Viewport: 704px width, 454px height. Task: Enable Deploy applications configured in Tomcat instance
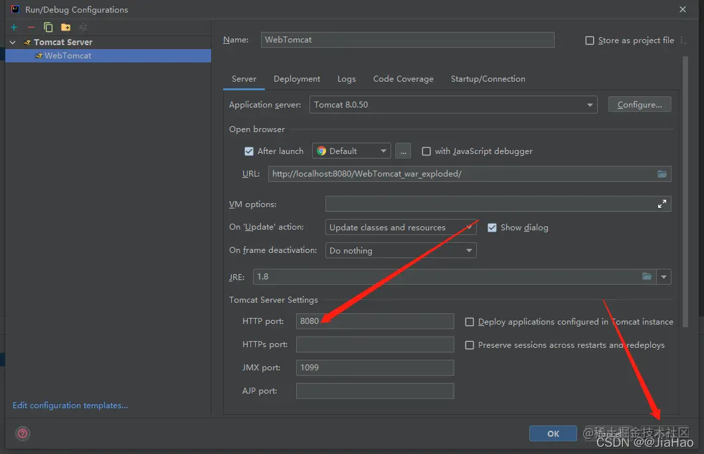pos(469,322)
